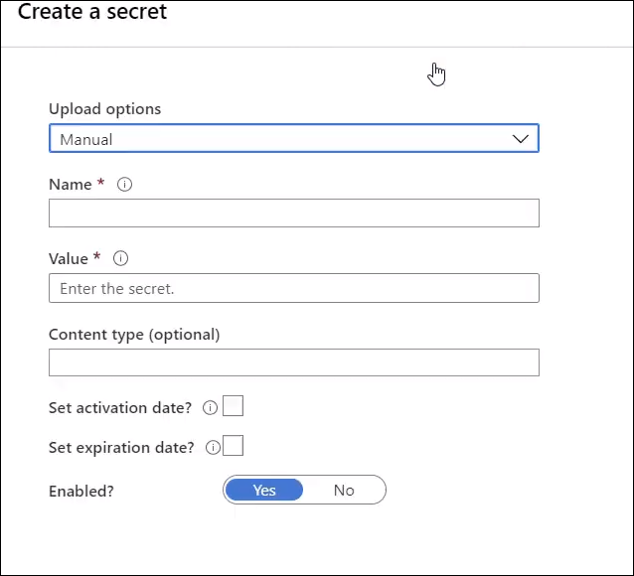Click the Create a secret heading
Viewport: 634px width, 576px height.
point(92,11)
